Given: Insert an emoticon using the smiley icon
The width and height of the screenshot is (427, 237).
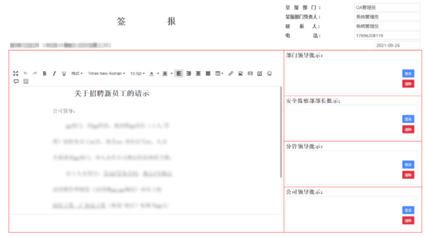Looking at the screenshot, I should [269, 73].
